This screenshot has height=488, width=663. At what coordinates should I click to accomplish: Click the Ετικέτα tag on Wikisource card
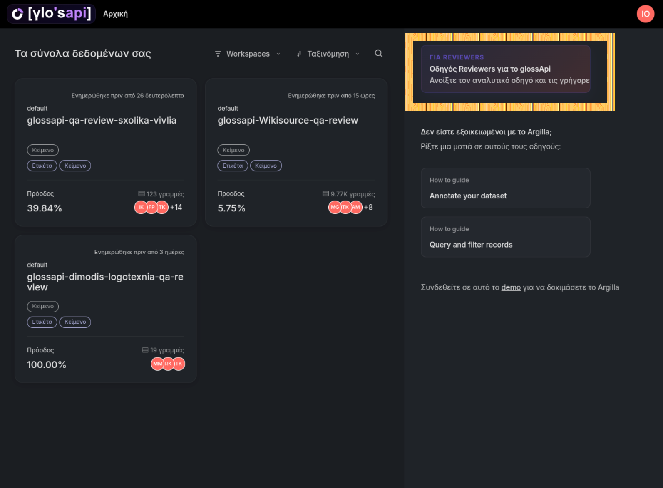point(233,166)
